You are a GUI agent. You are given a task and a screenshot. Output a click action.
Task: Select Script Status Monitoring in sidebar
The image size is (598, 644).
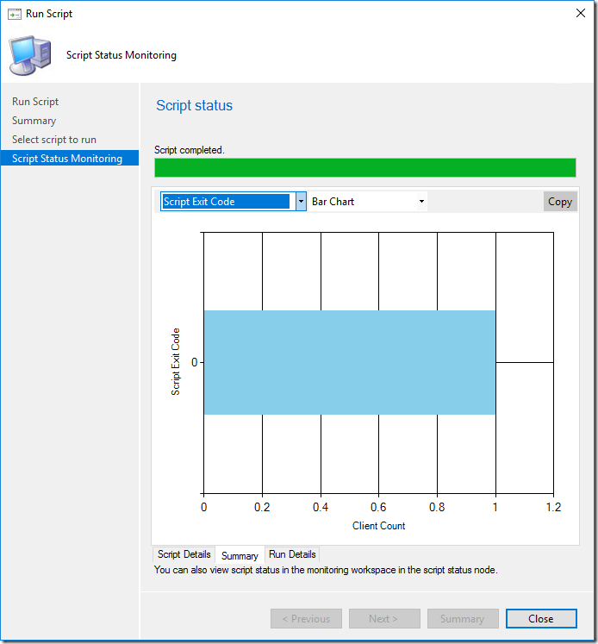67,159
